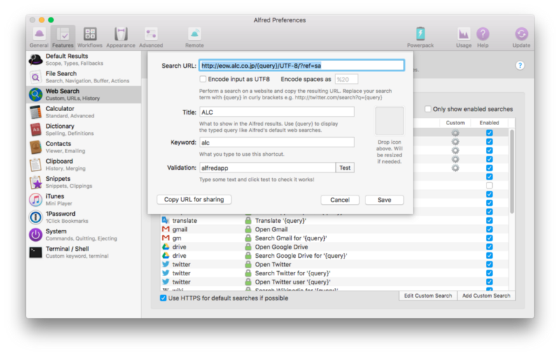Screen dimensions: 560x355
Task: Open the Workflows section
Action: [x=90, y=37]
